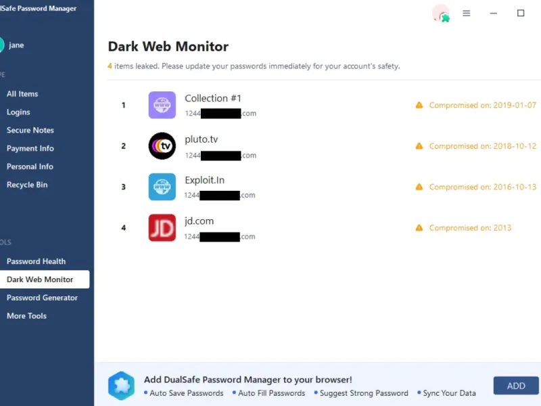Click 'Compromised on: 2016-10-13' text

(x=483, y=187)
